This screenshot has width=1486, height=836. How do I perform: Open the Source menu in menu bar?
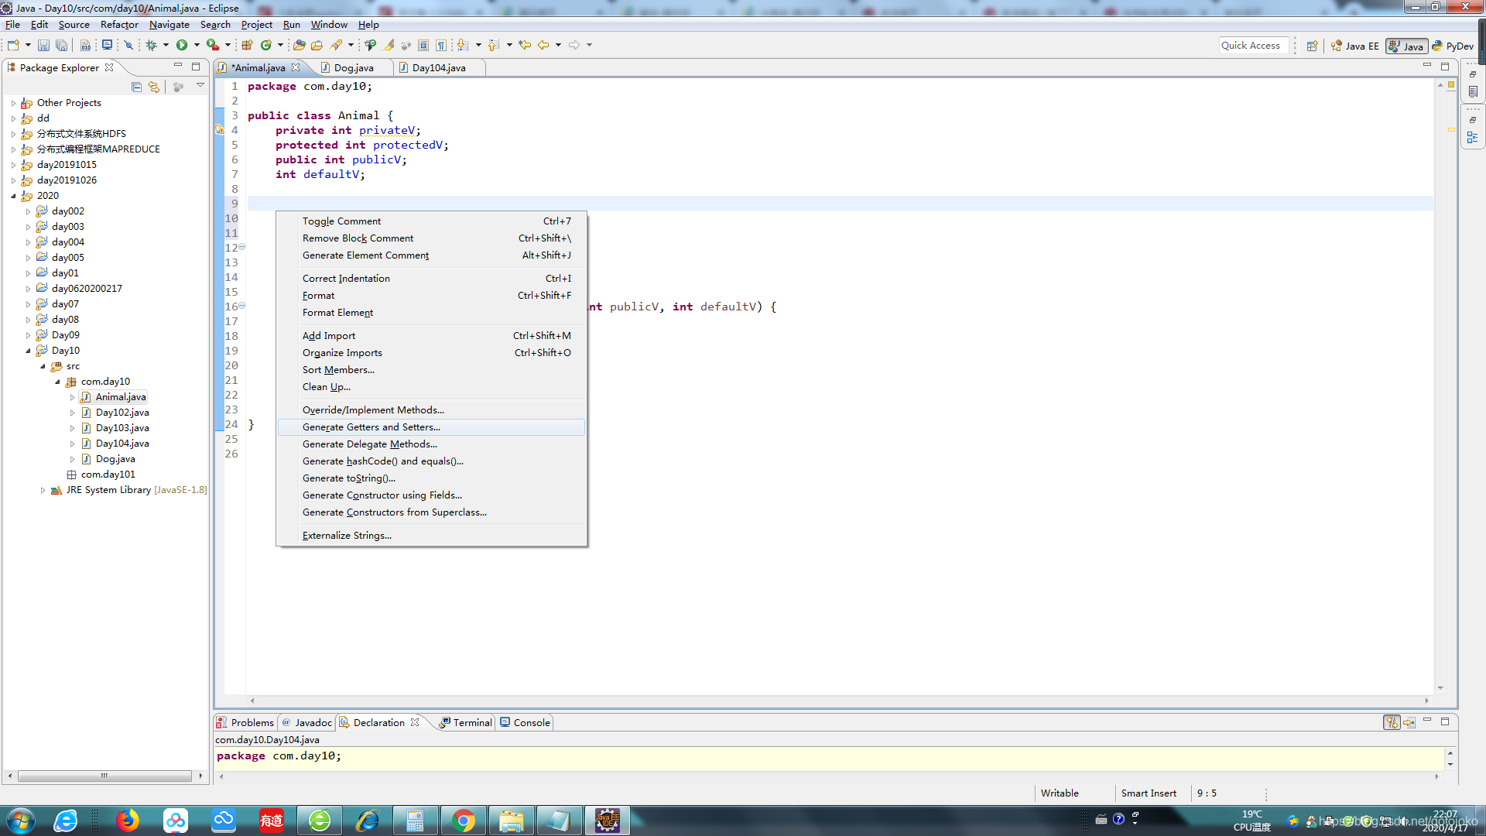pos(74,25)
